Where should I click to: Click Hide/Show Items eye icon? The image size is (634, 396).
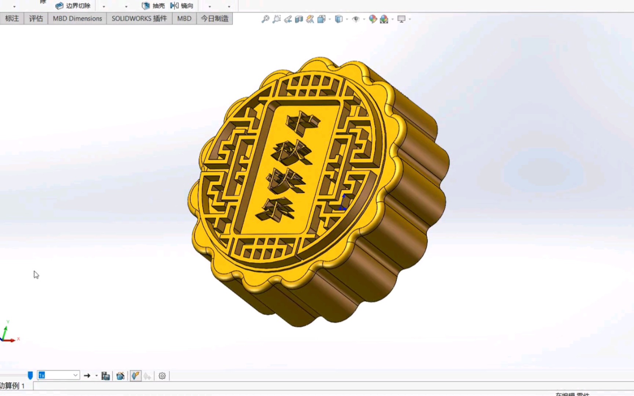pos(356,19)
